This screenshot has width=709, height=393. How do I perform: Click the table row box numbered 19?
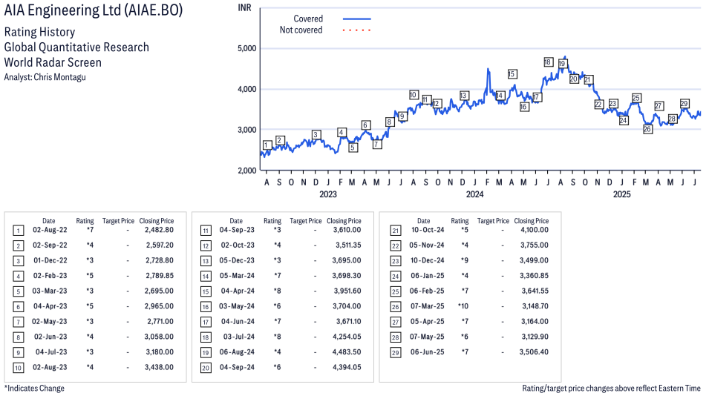206,353
